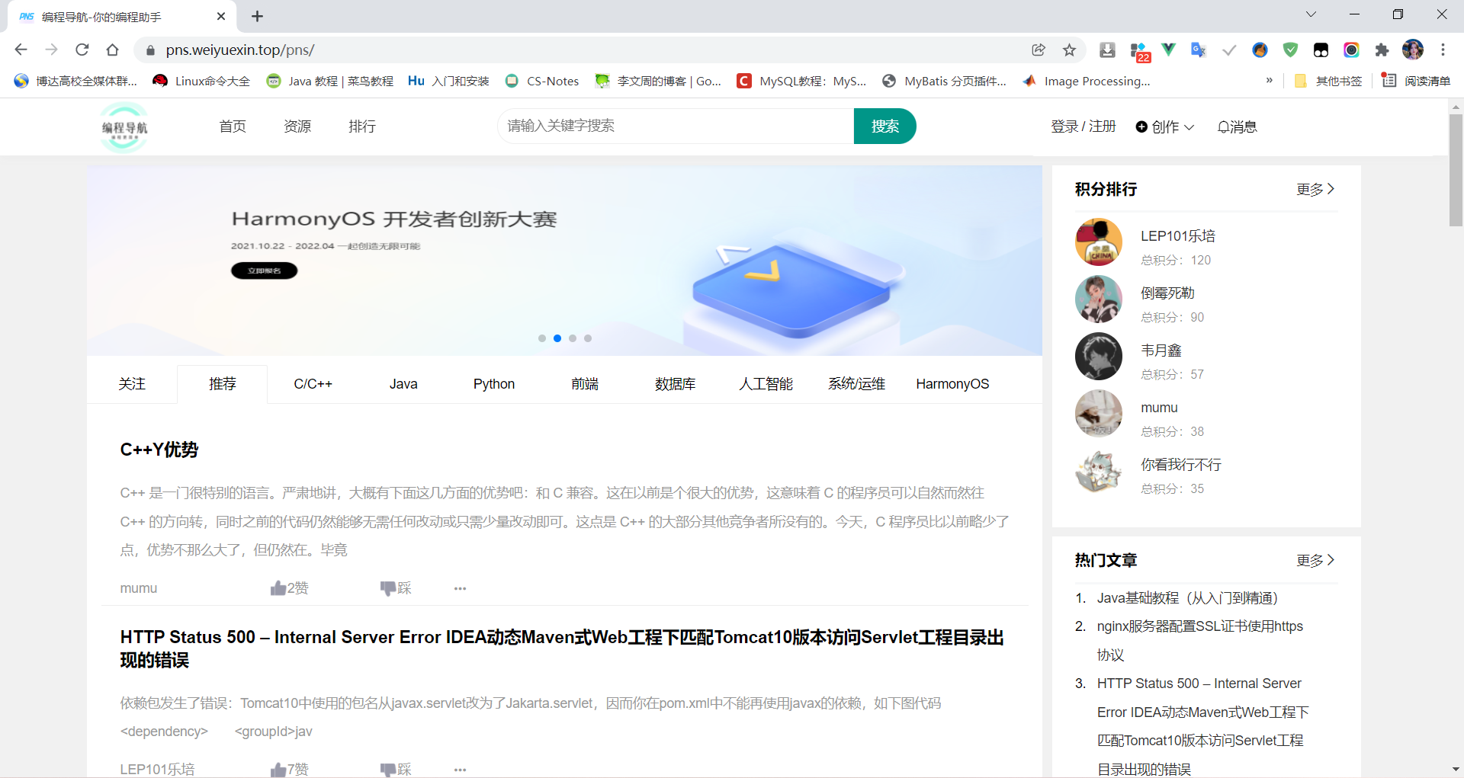The width and height of the screenshot is (1464, 778).
Task: Open the CS-Notes bookmark
Action: point(542,81)
